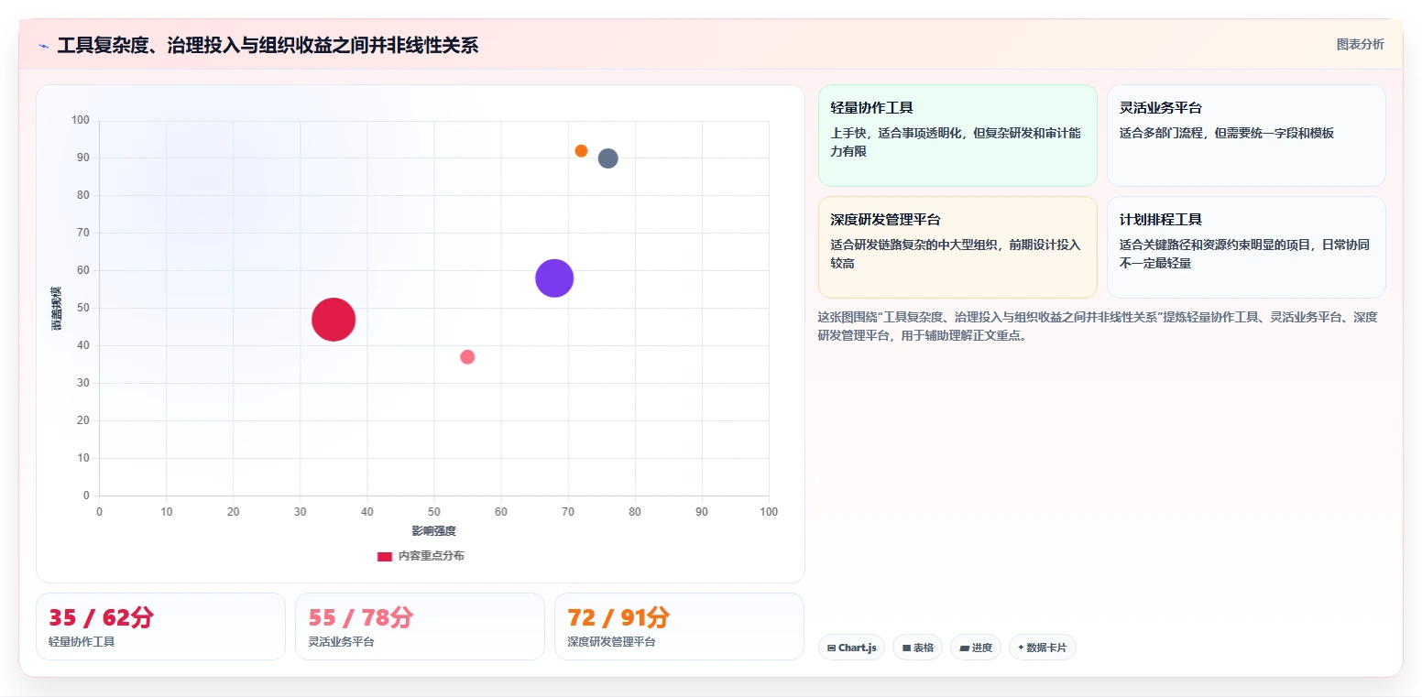
Task: Click the gray-blue bubble in the chart
Action: click(608, 158)
